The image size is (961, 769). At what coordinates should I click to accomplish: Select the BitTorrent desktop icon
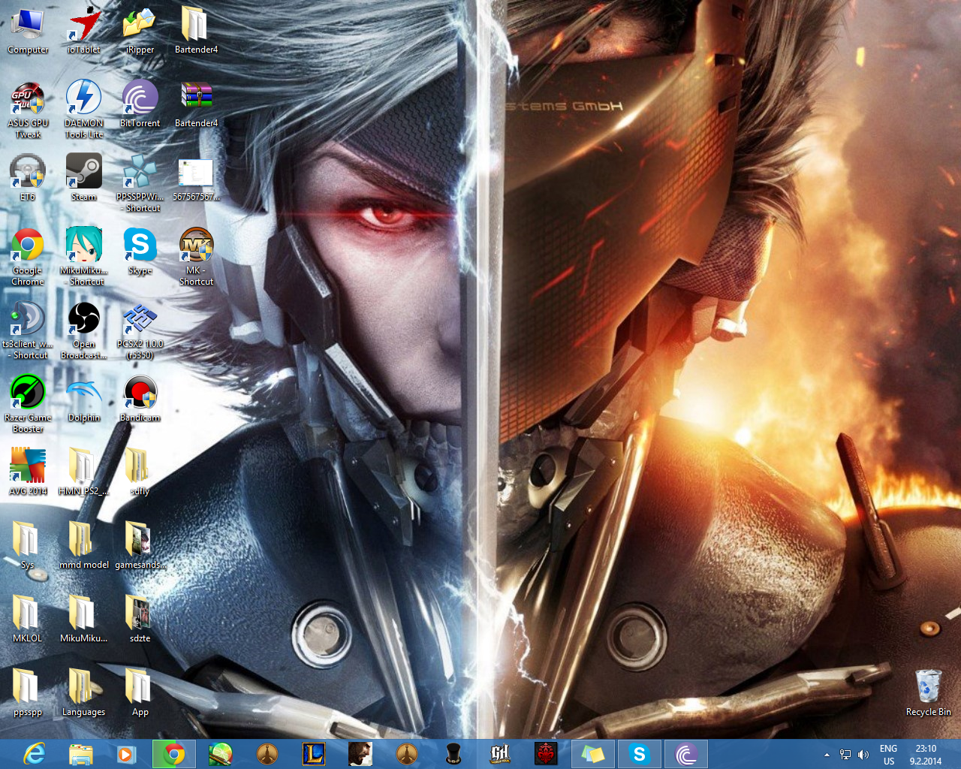(140, 104)
